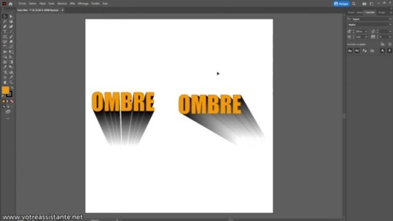
Task: Select the Scale tool
Action: (11, 47)
